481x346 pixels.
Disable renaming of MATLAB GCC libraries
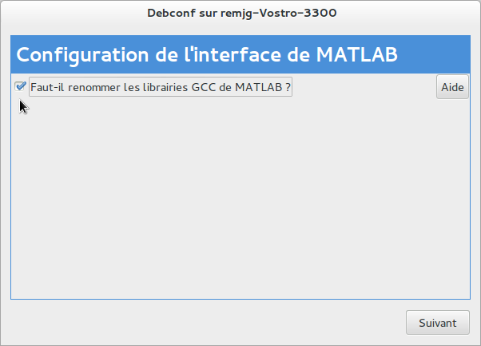coord(21,86)
